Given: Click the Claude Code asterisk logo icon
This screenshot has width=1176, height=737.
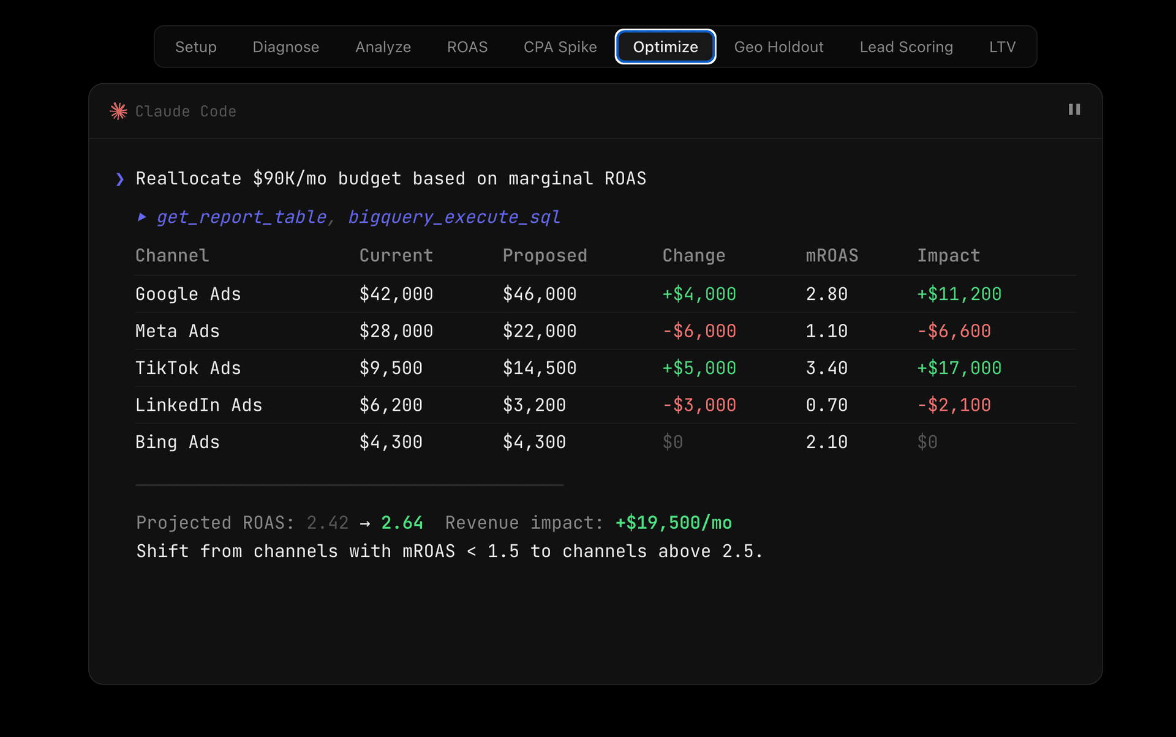Looking at the screenshot, I should (x=118, y=111).
